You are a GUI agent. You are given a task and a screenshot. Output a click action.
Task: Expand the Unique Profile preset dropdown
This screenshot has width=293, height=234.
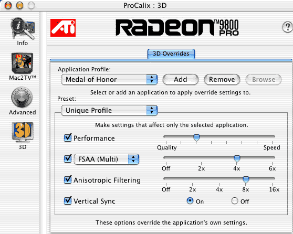point(109,110)
